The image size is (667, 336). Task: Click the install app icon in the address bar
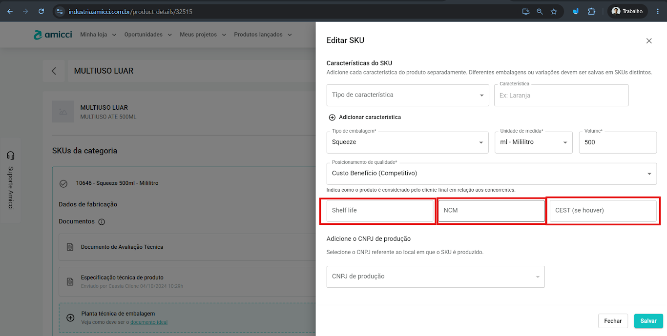[525, 11]
